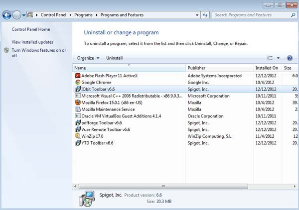Click the change view icon
Viewport: 299px width, 210px height.
point(270,58)
